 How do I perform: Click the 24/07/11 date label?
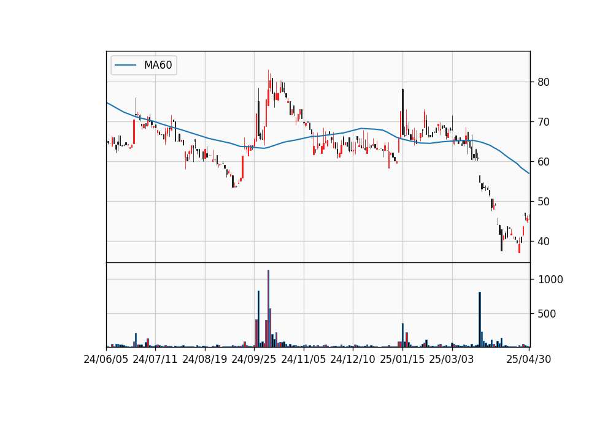pos(155,359)
